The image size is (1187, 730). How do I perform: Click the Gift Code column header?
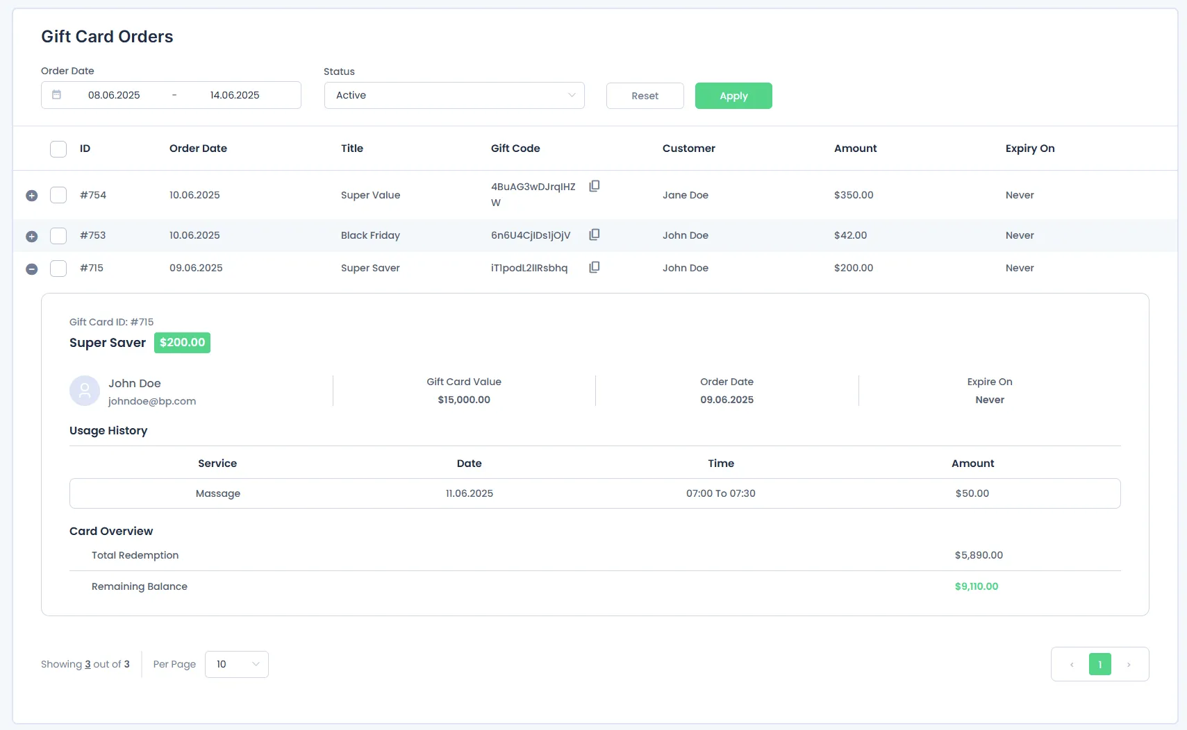tap(515, 148)
